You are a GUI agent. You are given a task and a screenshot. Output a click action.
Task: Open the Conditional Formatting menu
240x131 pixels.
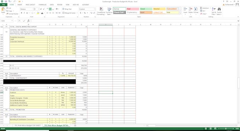pyautogui.click(x=101, y=11)
